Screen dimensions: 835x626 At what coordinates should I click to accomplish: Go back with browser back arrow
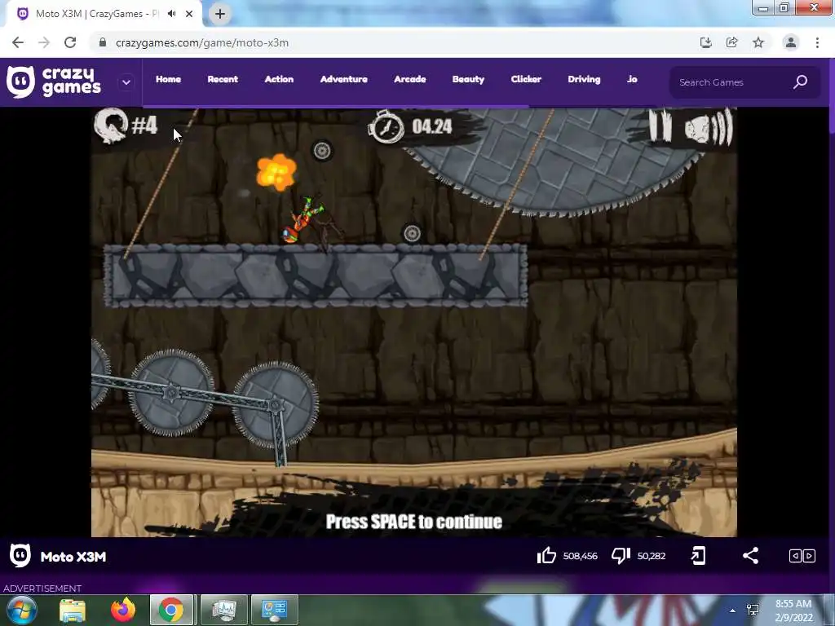[18, 42]
